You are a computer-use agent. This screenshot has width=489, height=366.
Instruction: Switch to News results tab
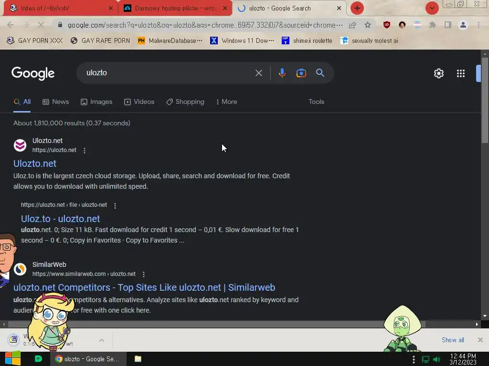point(56,102)
